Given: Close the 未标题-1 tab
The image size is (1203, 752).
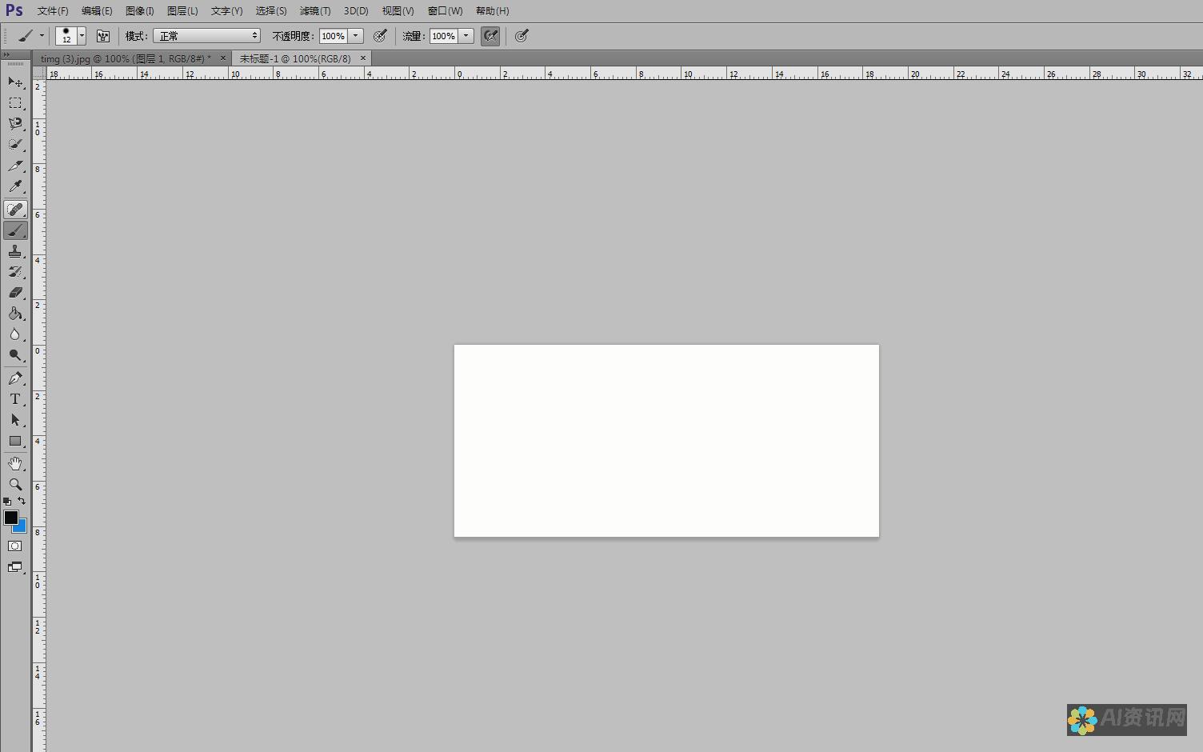Looking at the screenshot, I should (x=363, y=58).
